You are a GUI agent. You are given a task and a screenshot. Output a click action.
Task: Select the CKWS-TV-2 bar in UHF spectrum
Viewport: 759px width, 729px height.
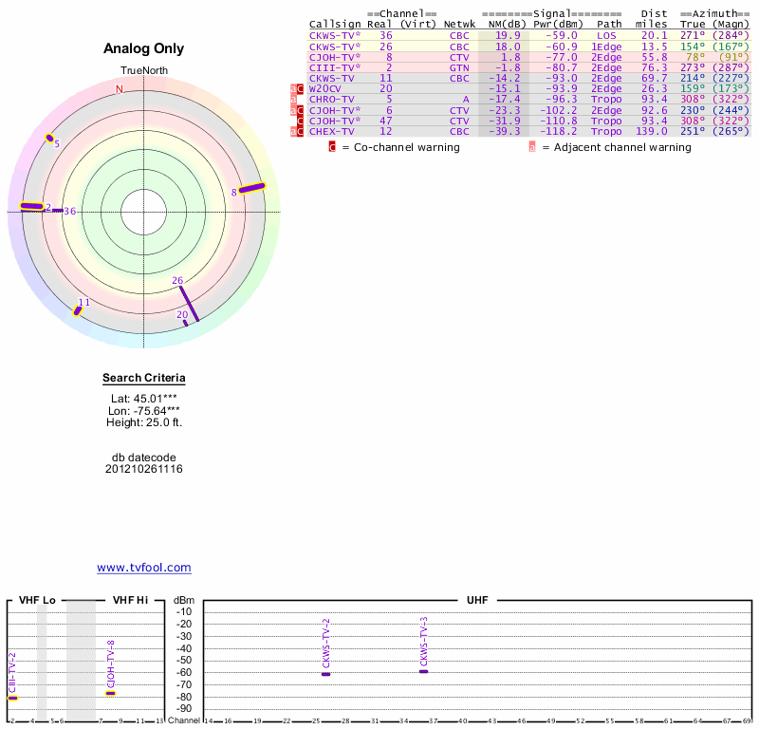325,673
